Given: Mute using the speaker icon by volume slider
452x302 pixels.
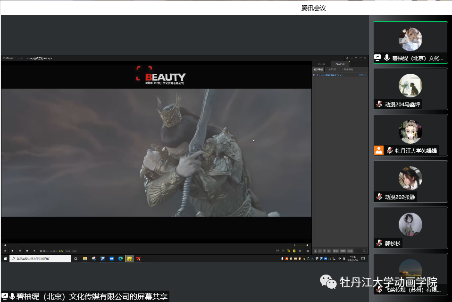Looking at the screenshot, I should click(x=294, y=245).
